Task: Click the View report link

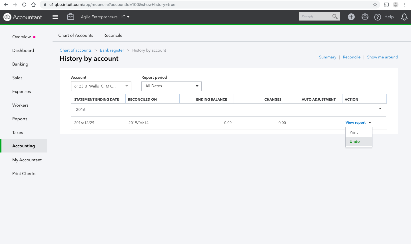Action: (356, 123)
